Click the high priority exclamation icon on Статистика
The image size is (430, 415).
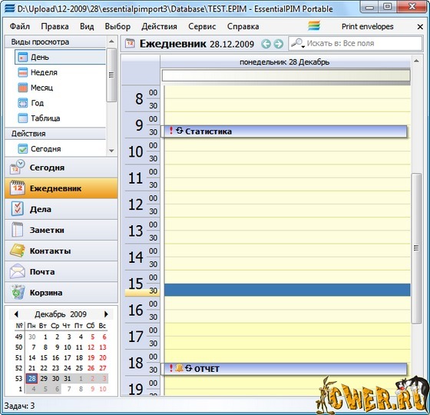coord(171,131)
